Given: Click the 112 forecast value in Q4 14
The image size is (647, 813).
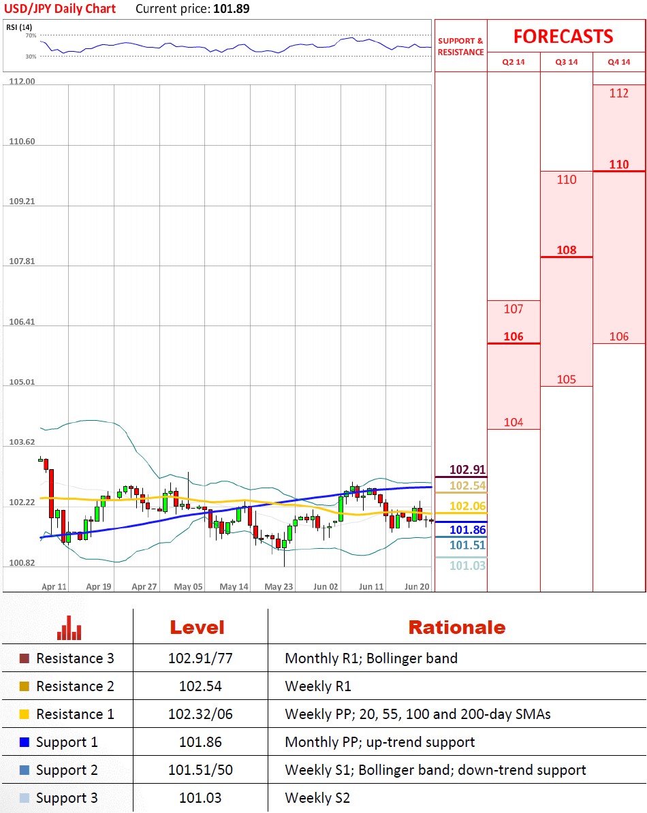Looking at the screenshot, I should (619, 93).
